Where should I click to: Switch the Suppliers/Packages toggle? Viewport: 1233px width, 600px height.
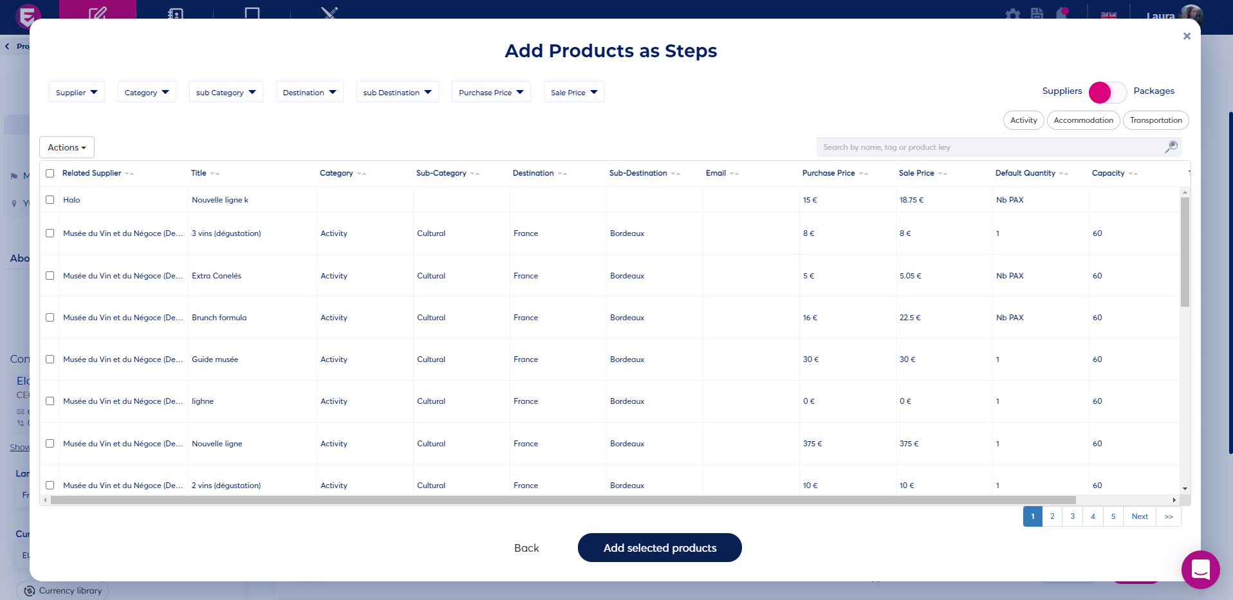tap(1108, 92)
